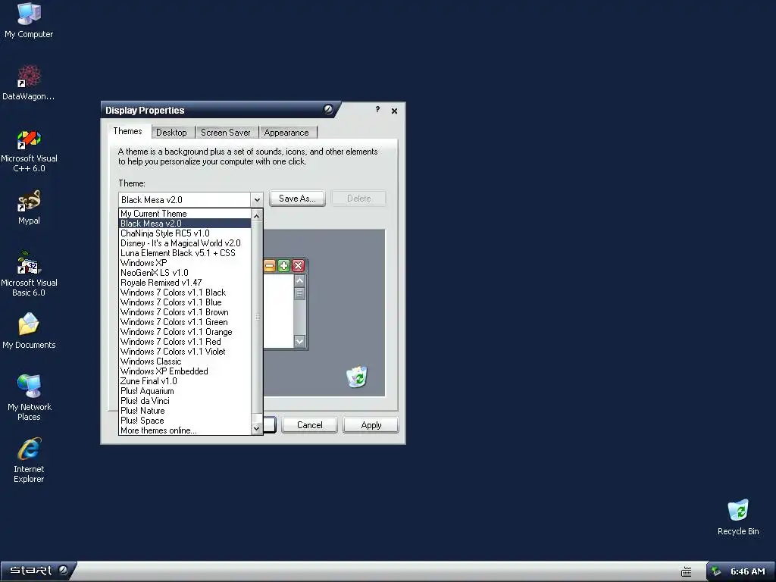Choose Windows 7 Colors v1.1 Violet
776x582 pixels.
click(x=185, y=352)
